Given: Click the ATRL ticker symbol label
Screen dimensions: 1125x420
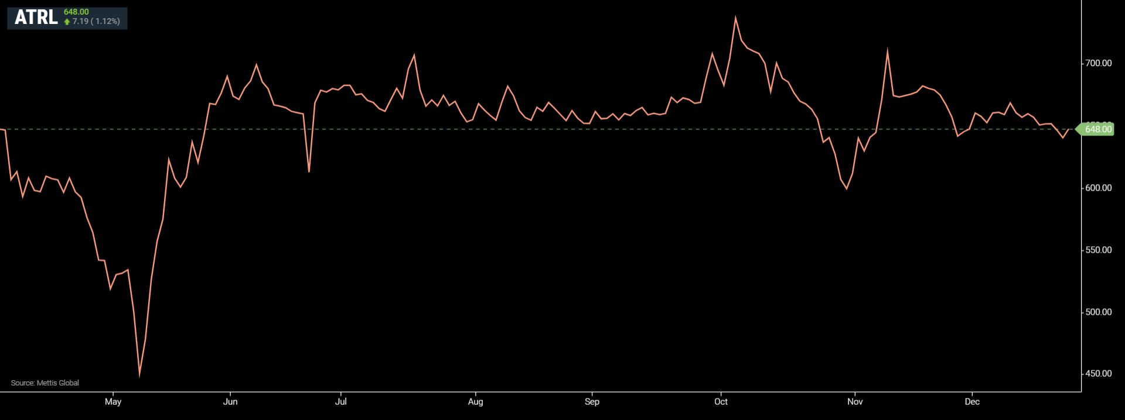Looking at the screenshot, I should click(36, 18).
